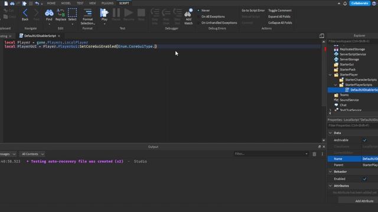Select ReplicatedStorage in Explorer
Image resolution: width=378 pixels, height=212 pixels.
352,49
